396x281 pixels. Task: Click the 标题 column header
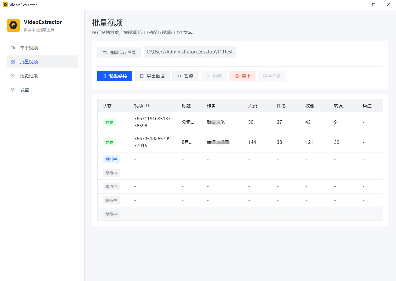(x=186, y=106)
